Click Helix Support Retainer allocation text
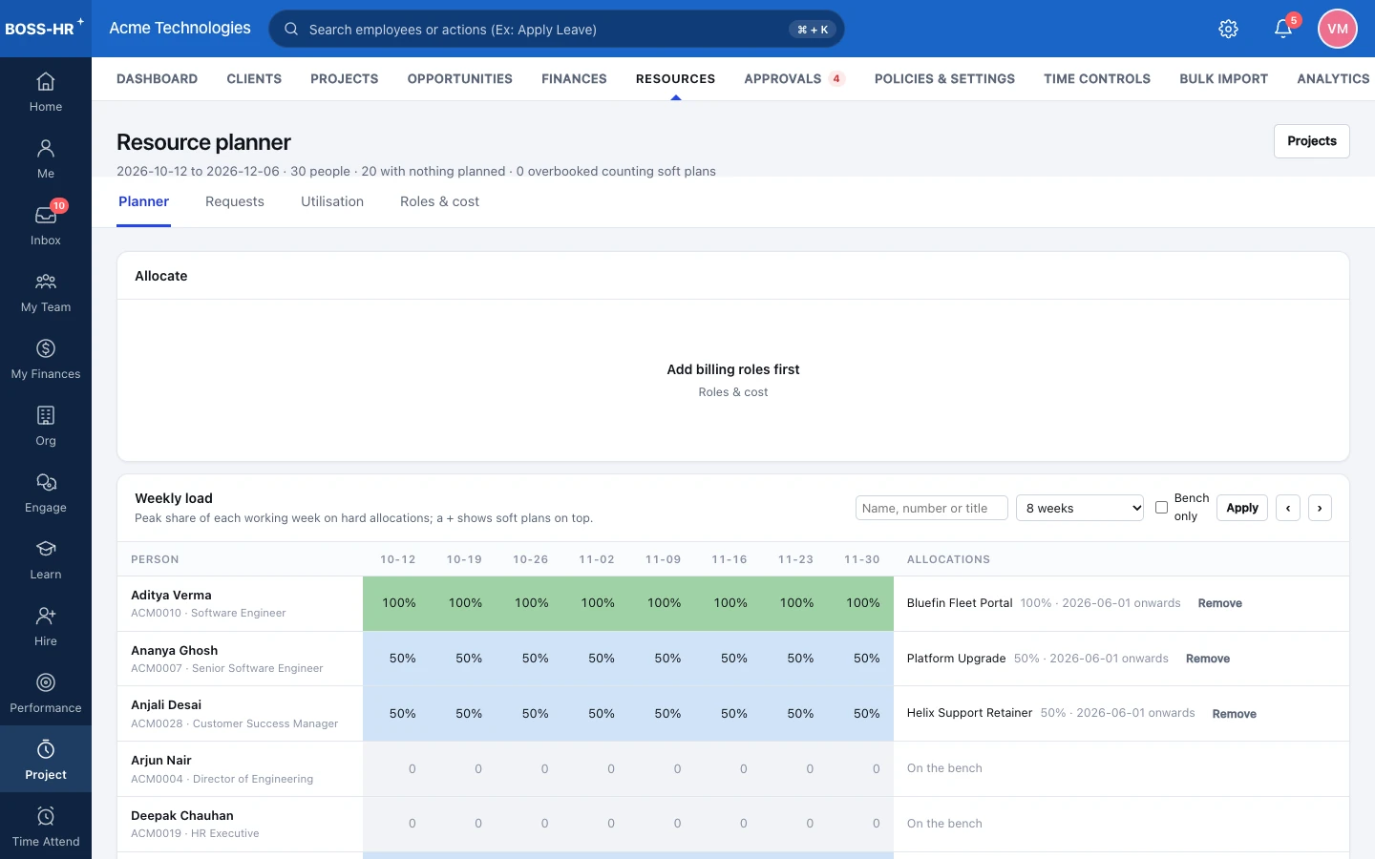 [969, 713]
